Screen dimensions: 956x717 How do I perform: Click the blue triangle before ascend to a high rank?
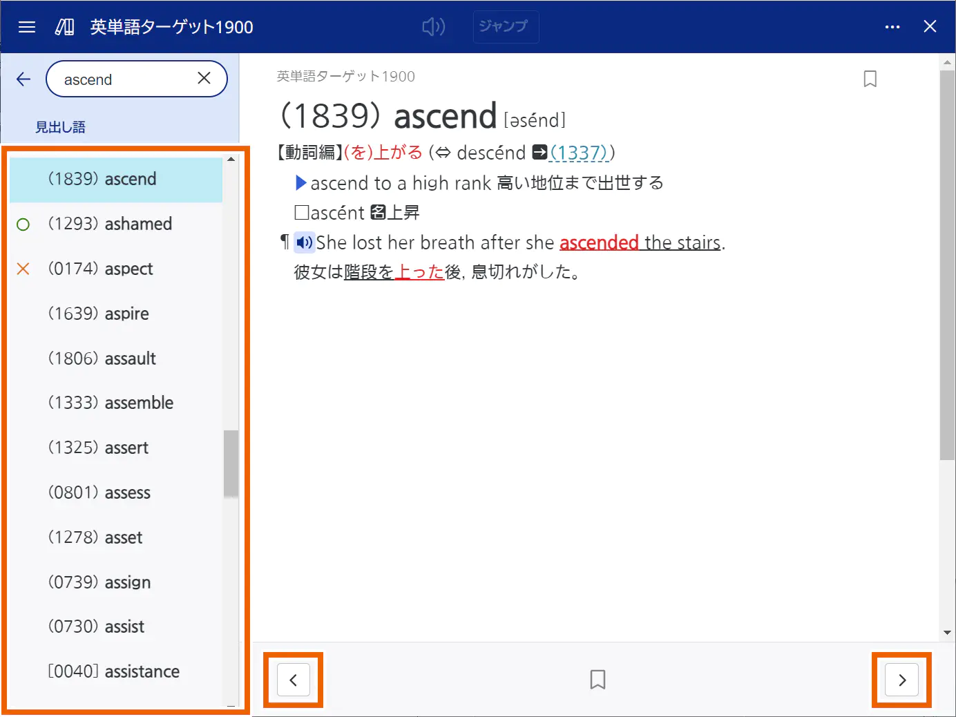pyautogui.click(x=301, y=183)
